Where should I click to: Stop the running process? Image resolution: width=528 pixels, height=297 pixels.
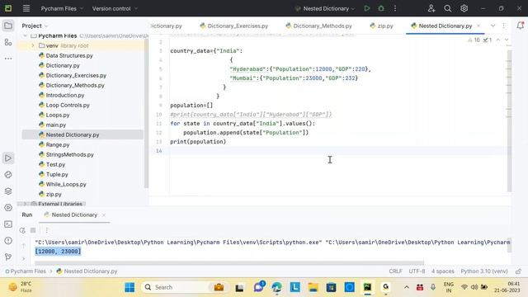point(33,230)
